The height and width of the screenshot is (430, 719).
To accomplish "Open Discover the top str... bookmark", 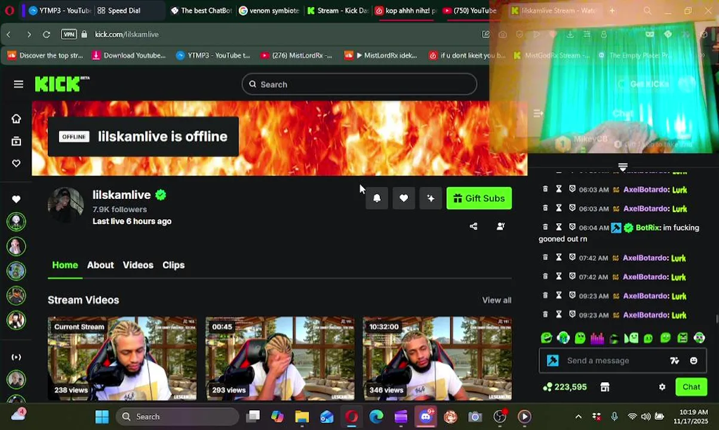I will click(x=45, y=56).
